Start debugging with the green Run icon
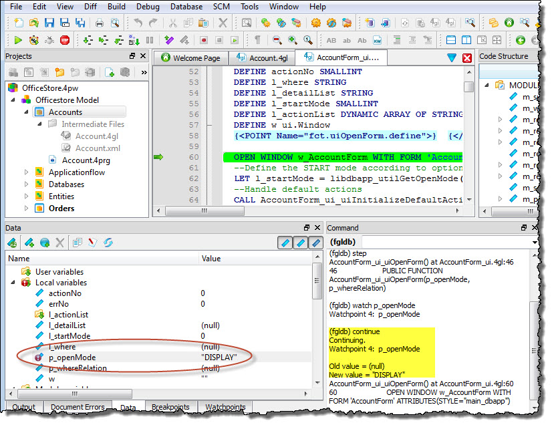The height and width of the screenshot is (425, 552). pyautogui.click(x=18, y=40)
